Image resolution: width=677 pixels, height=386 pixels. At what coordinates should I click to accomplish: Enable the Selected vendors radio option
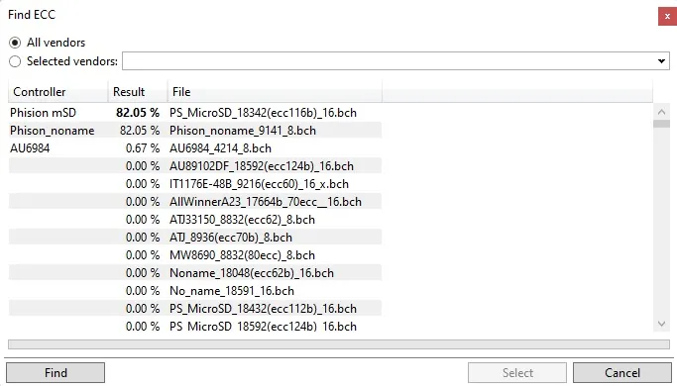pos(15,61)
